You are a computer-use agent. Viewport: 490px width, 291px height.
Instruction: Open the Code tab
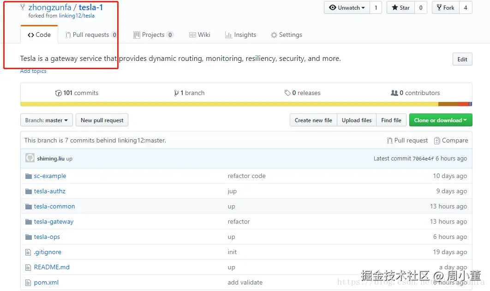click(x=39, y=35)
